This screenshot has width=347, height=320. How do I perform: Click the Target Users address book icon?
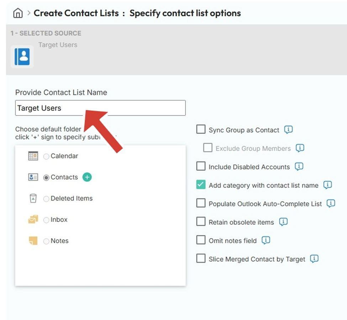[22, 57]
